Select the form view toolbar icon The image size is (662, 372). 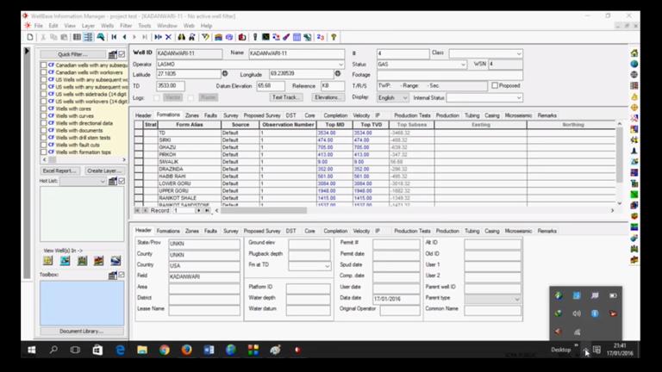tap(88, 37)
